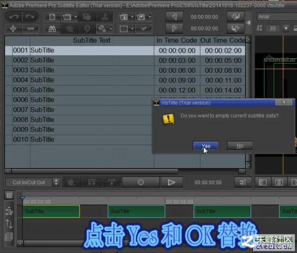Click the search-replace magnifier icon
The width and height of the screenshot is (297, 253).
[x=70, y=29]
